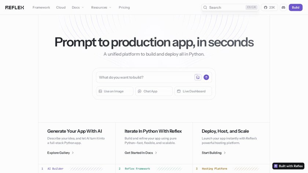Click the image attach icon in prompt box
The width and height of the screenshot is (308, 173).
tap(198, 77)
